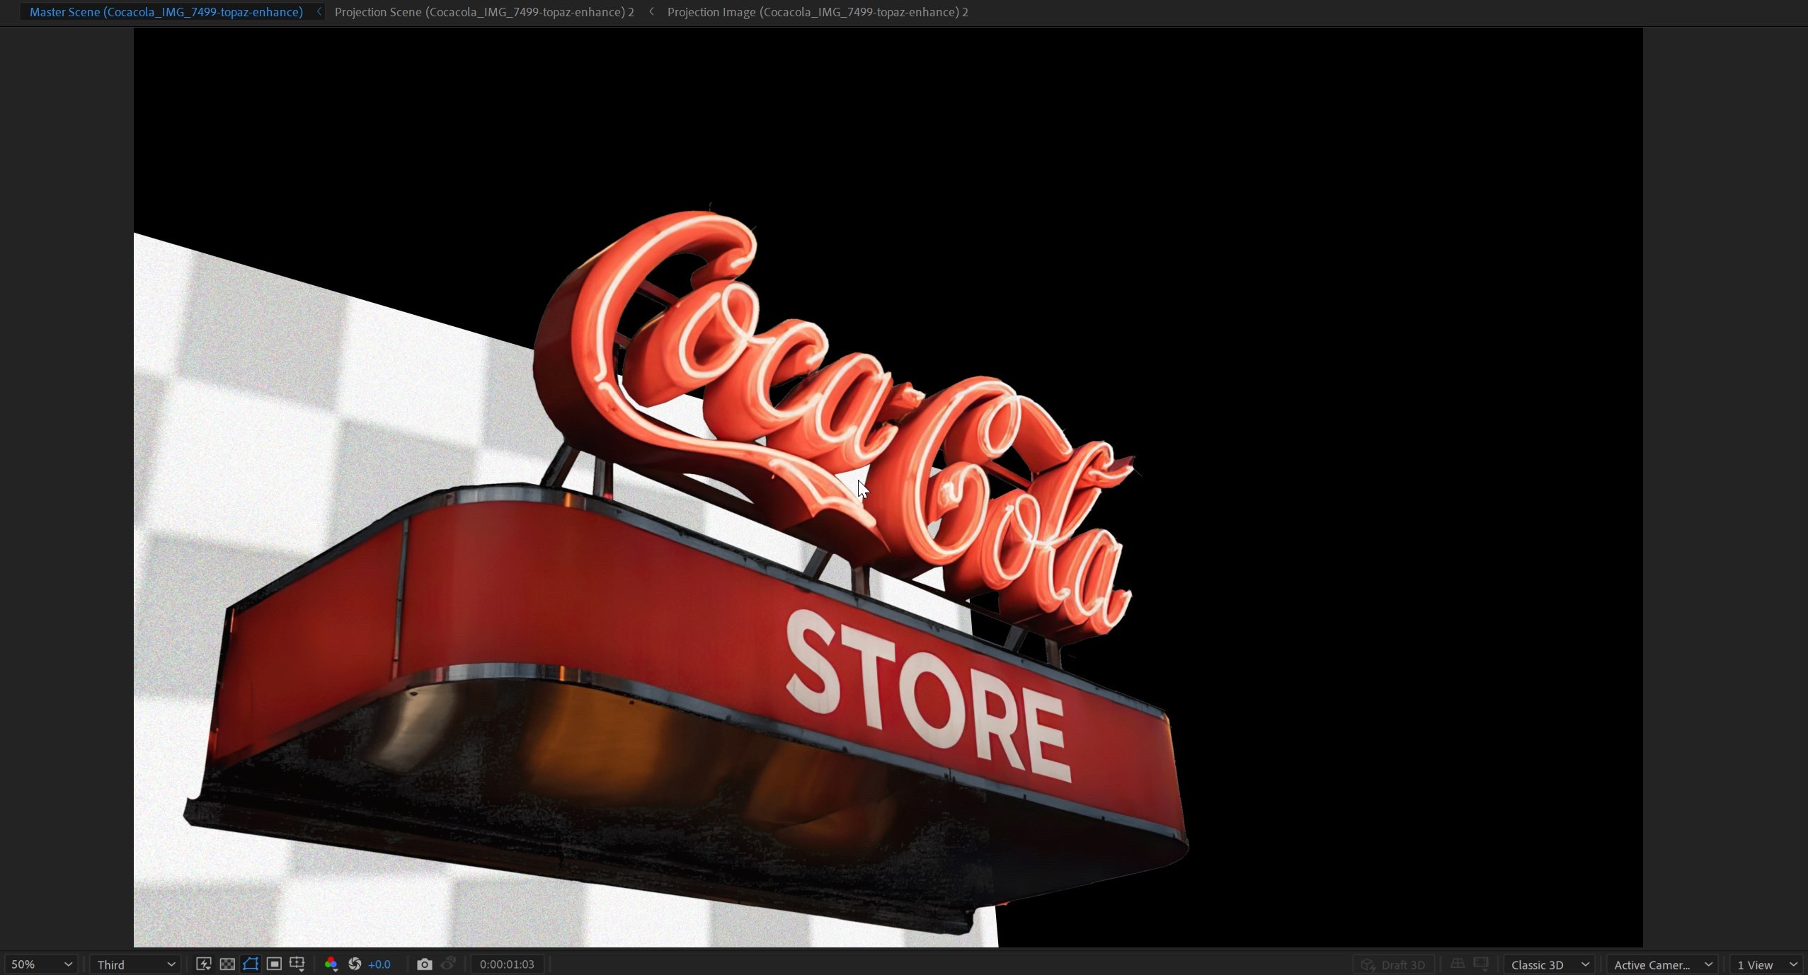Open the Active Camera view dropdown
Screen dimensions: 1808x975
pos(1662,964)
